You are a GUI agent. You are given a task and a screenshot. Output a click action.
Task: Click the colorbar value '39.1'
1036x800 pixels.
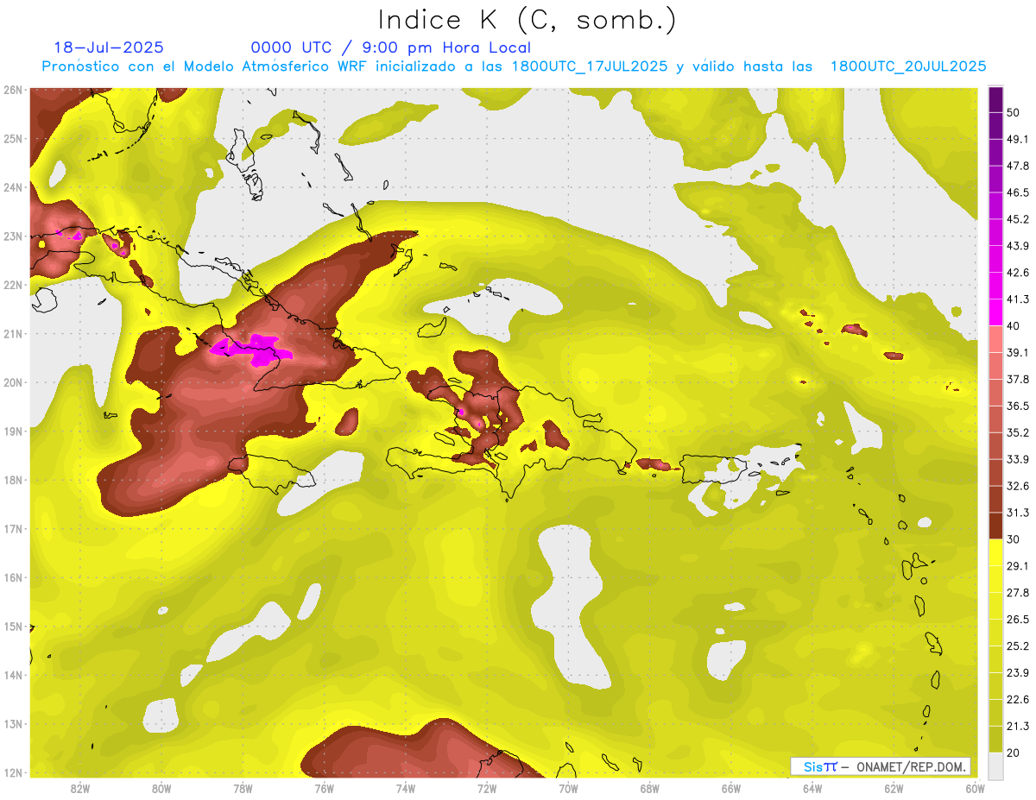coord(1017,353)
